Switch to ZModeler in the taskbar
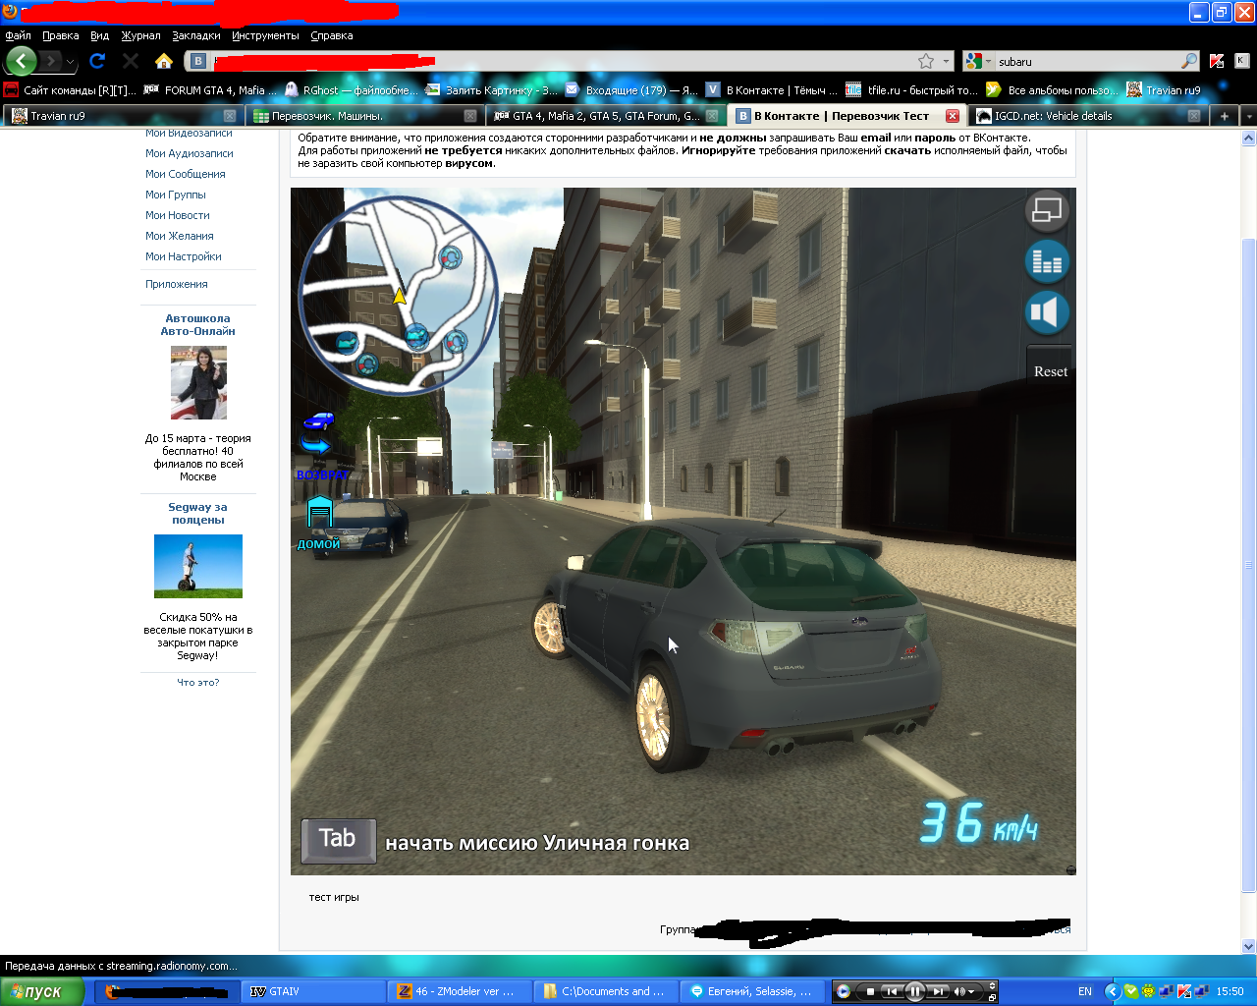The image size is (1257, 1006). 459,991
